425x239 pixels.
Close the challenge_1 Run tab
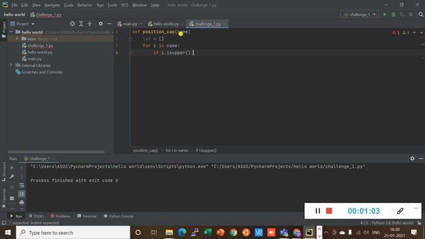54,159
